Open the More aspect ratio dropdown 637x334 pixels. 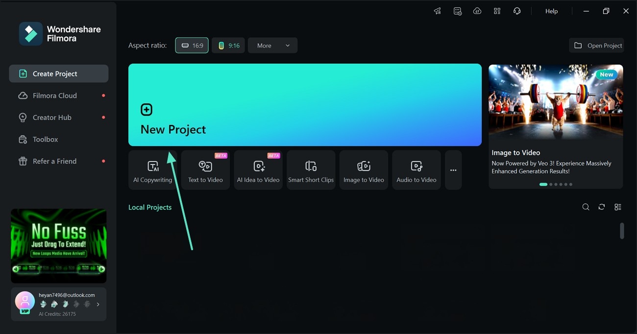click(x=272, y=45)
